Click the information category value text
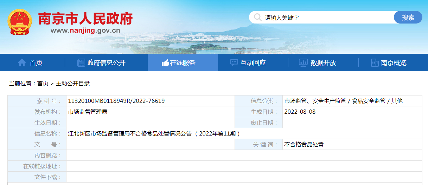Screen dimensions: 428x185 pyautogui.click(x=344, y=101)
